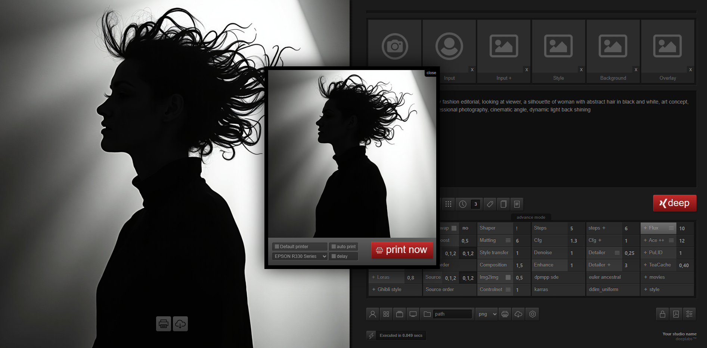Click the timer value field showing 3
The height and width of the screenshot is (348, 707).
tap(475, 204)
